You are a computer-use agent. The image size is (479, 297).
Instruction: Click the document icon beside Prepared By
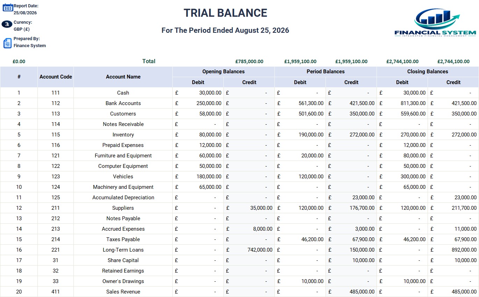pos(7,43)
